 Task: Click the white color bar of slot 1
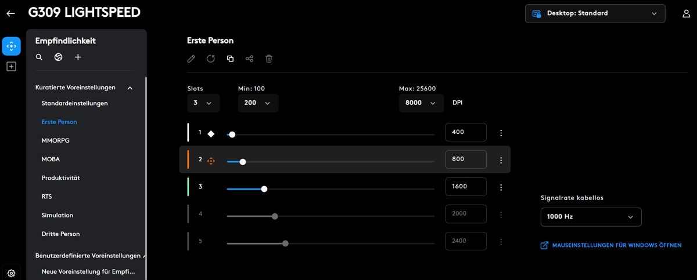[188, 132]
